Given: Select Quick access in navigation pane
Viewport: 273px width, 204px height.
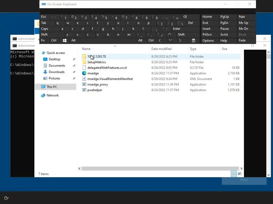Looking at the screenshot, I should pyautogui.click(x=55, y=53).
